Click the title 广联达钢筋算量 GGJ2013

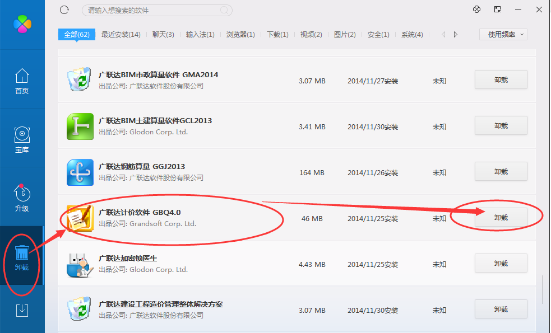(x=142, y=167)
